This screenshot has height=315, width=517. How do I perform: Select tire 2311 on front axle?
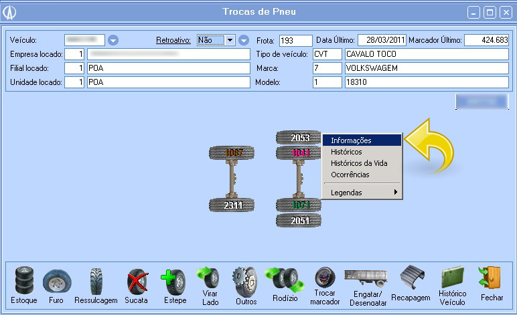pos(233,205)
